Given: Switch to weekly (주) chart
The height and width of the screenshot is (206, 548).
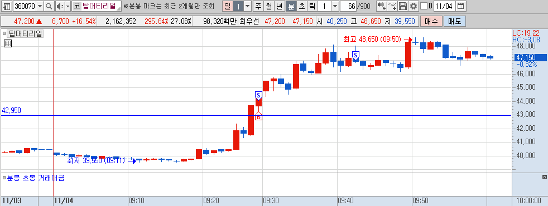Looking at the screenshot, I should coord(258,6).
